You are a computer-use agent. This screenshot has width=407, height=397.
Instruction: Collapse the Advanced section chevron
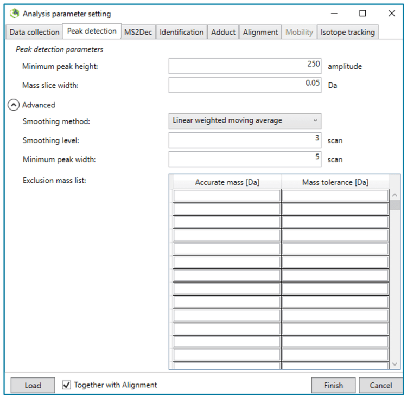[x=14, y=105]
